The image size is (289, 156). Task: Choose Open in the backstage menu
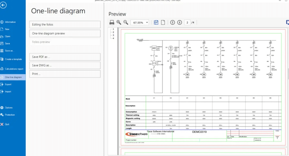[7, 36]
